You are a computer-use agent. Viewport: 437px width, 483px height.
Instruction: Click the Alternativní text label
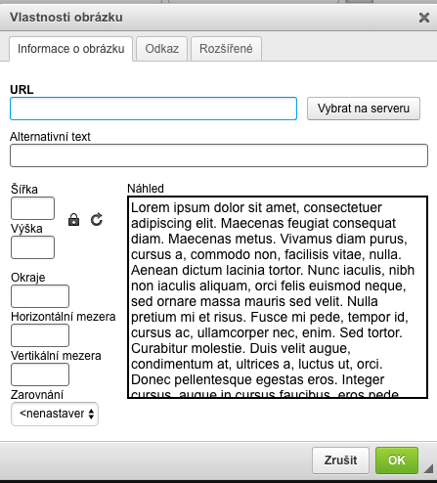(x=50, y=137)
